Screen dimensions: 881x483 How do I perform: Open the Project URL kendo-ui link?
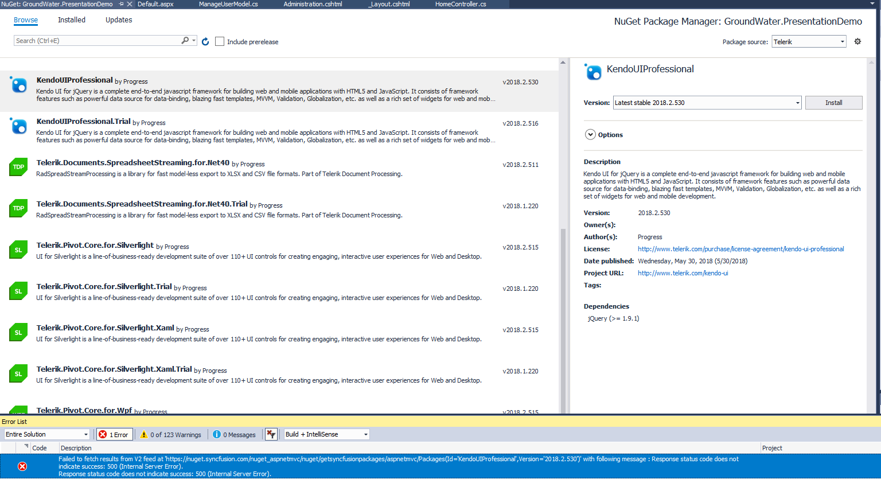[x=683, y=273]
